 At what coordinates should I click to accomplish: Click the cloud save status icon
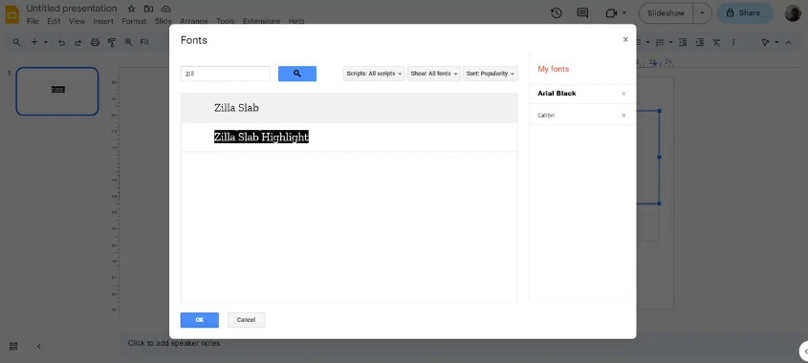click(165, 9)
